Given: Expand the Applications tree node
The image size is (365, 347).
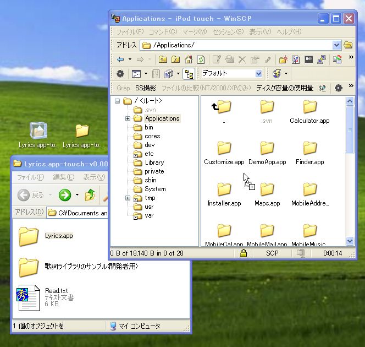Looking at the screenshot, I should [128, 119].
